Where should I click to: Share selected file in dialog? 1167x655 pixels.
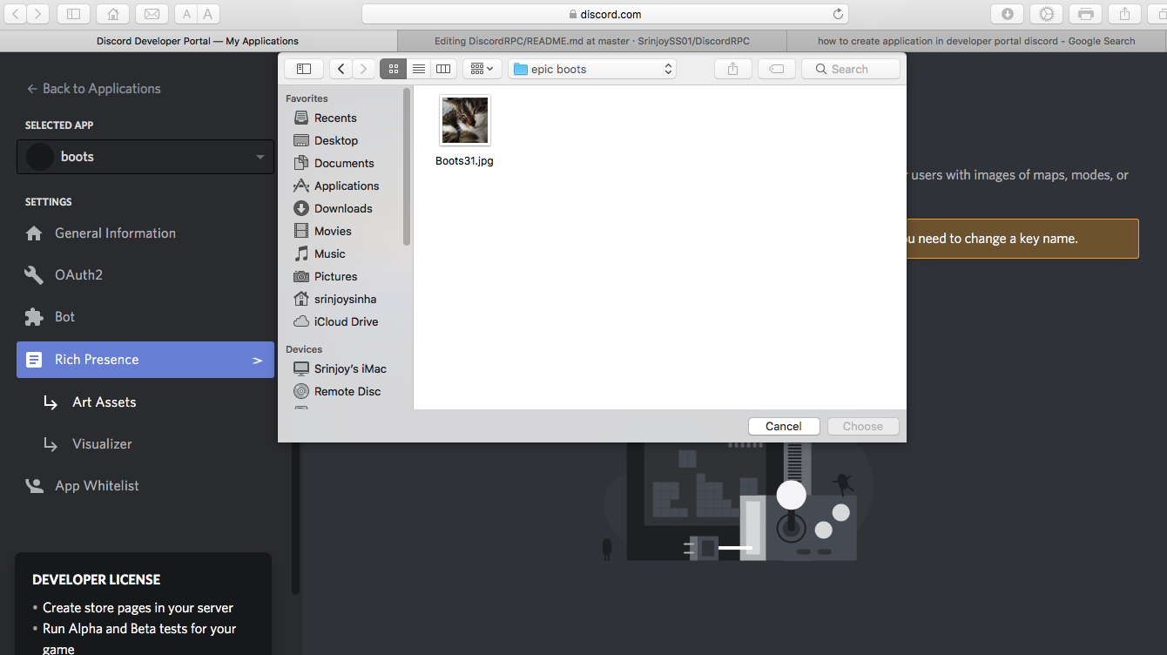[732, 69]
